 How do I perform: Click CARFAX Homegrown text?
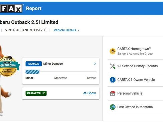[x=134, y=49]
